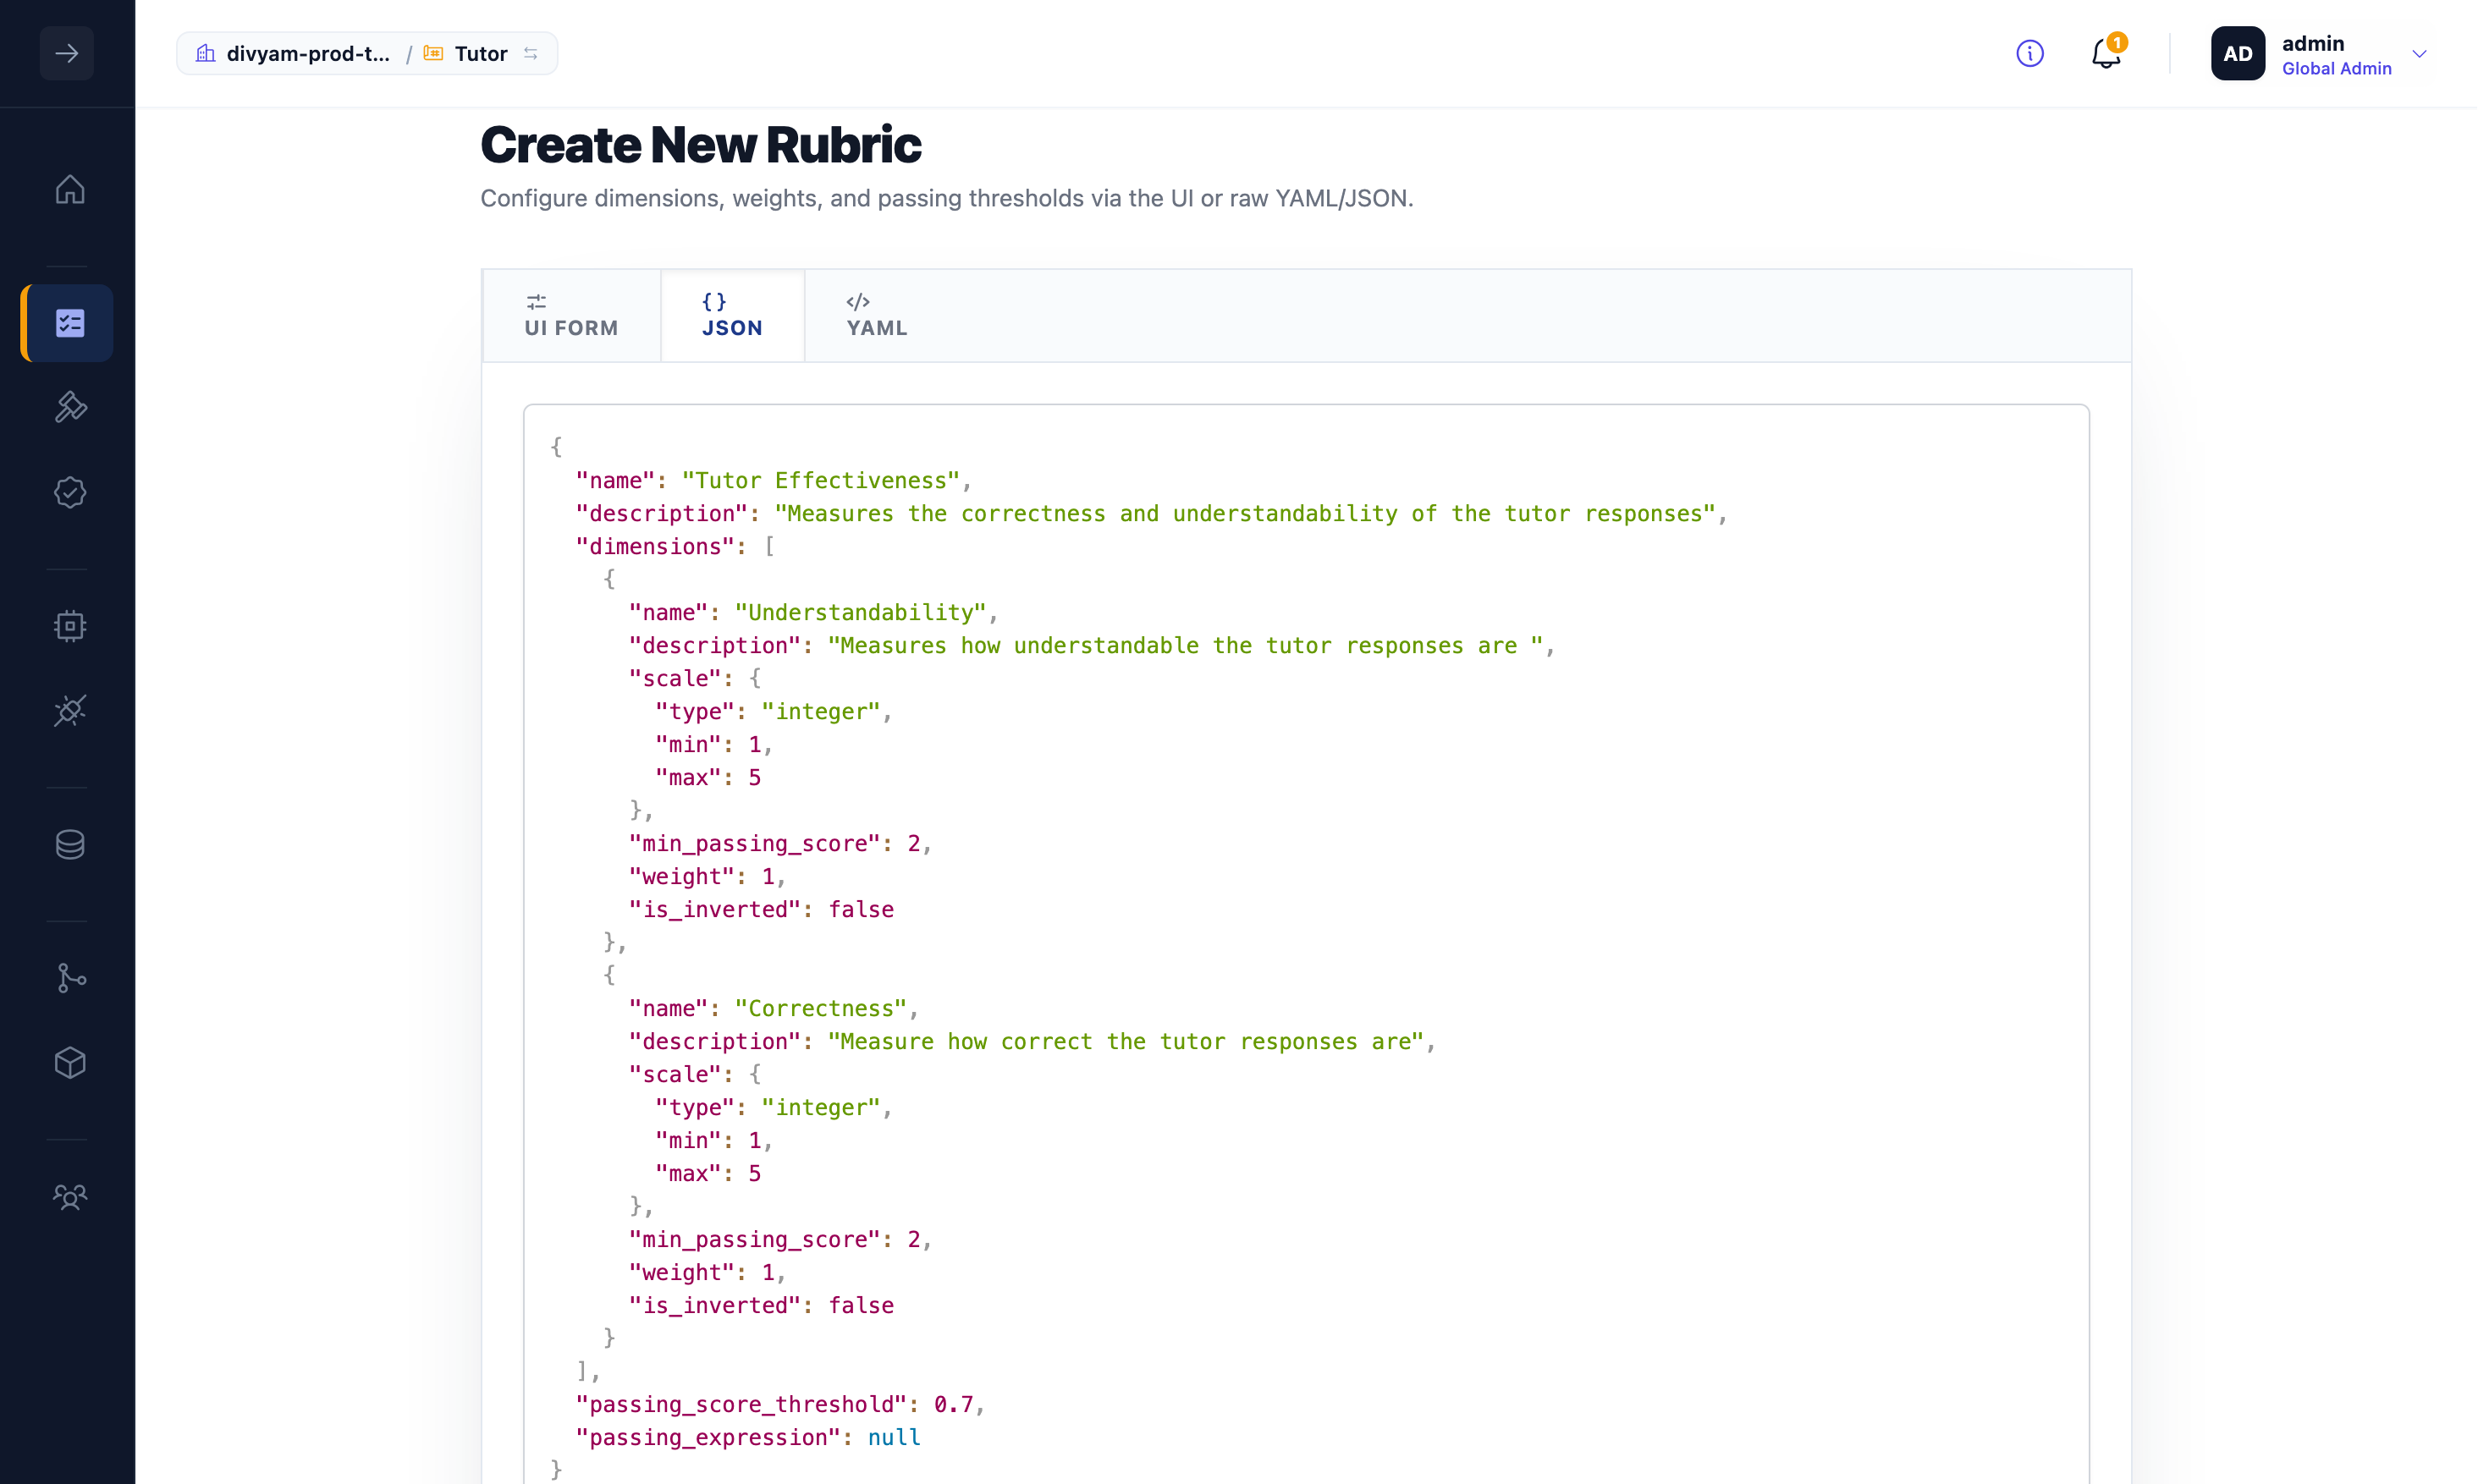
Task: Click into the JSON editor name line
Action: pyautogui.click(x=773, y=481)
